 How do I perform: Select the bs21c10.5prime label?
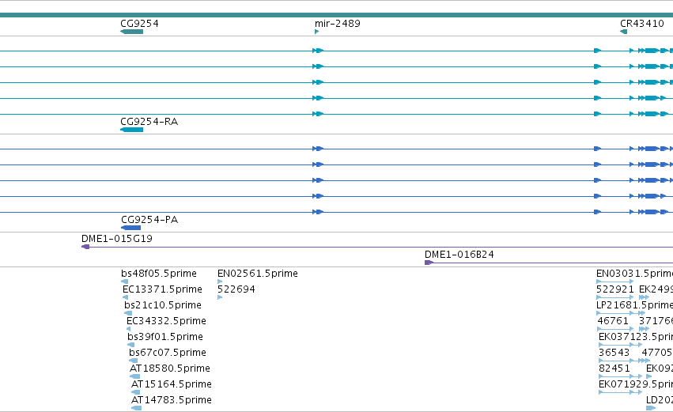tap(163, 305)
